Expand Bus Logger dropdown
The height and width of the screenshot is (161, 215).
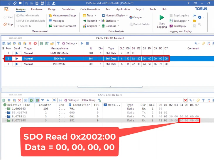[189, 21]
